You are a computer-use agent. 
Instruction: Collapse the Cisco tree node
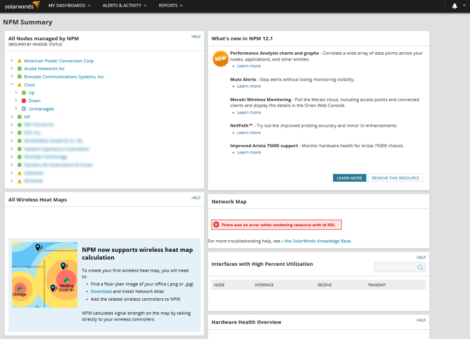[x=12, y=84]
